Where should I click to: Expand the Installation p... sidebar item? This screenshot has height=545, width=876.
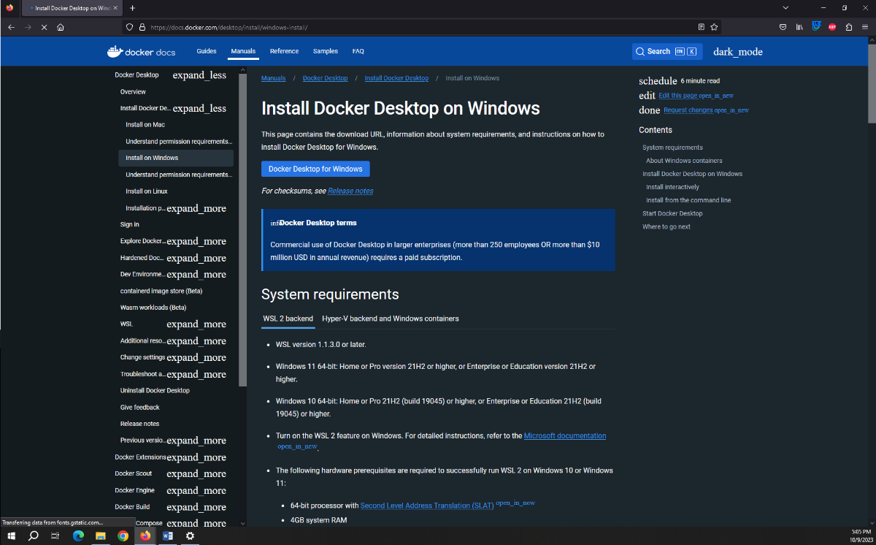[196, 208]
